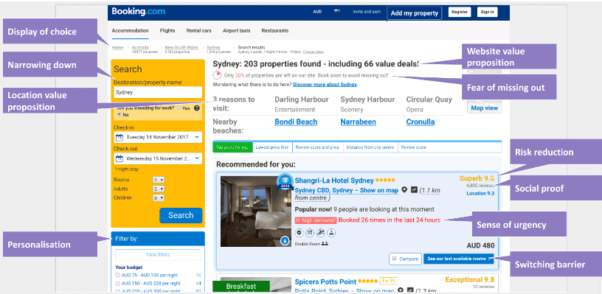Click the five-star rating of Shangri-La Hotel
Viewport: 602px width, 294px height.
[x=385, y=181]
